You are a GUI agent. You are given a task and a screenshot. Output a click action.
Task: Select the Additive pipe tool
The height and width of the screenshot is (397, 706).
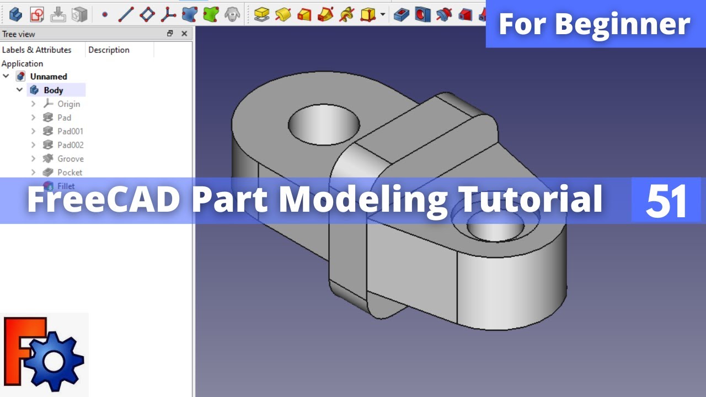[325, 14]
